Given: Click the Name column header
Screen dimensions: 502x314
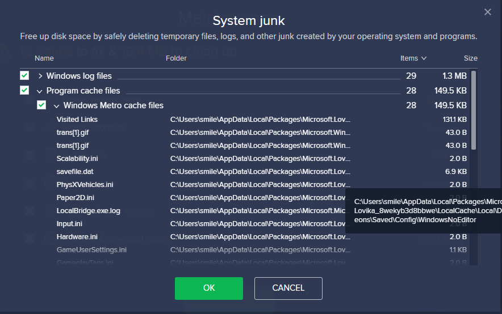Looking at the screenshot, I should click(x=44, y=58).
